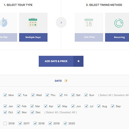Uncheck the Dec month checkbox

(x=32, y=112)
